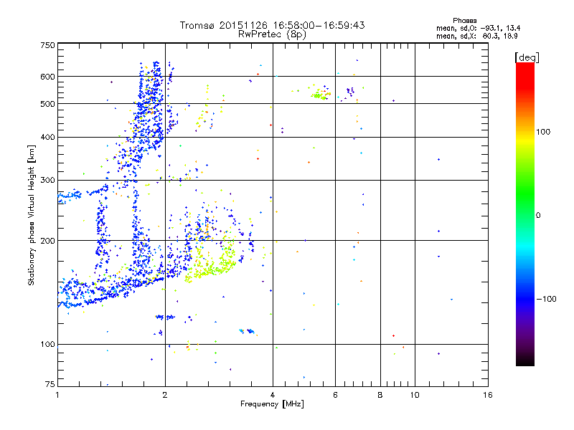
Task: Click the y-axis tick label '75'
Action: point(50,384)
